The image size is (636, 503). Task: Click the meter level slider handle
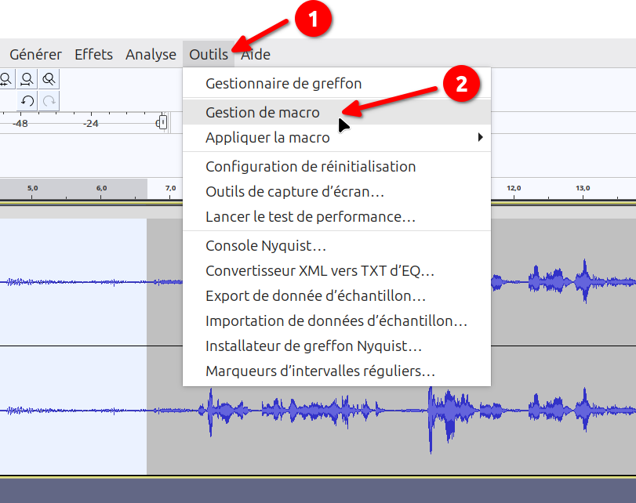pyautogui.click(x=162, y=123)
